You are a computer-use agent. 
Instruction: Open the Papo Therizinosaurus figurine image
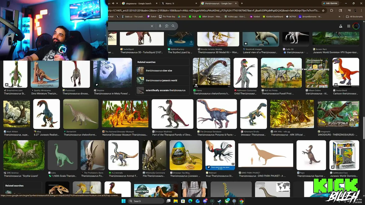coord(311,155)
